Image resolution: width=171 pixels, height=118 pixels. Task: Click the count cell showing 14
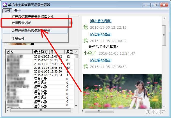coord(68,64)
